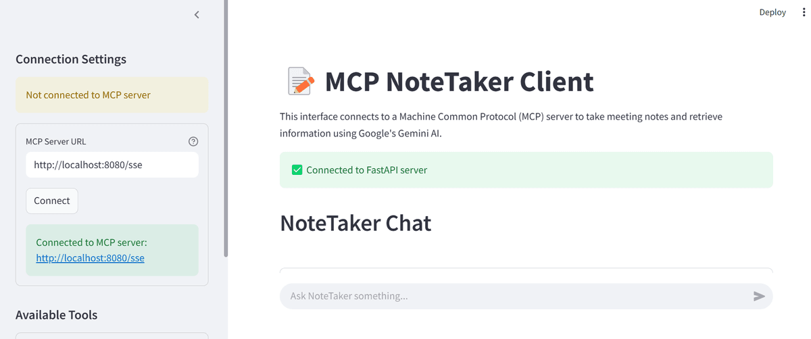Click the Connect button
Viewport: 811px width, 339px height.
[x=52, y=201]
